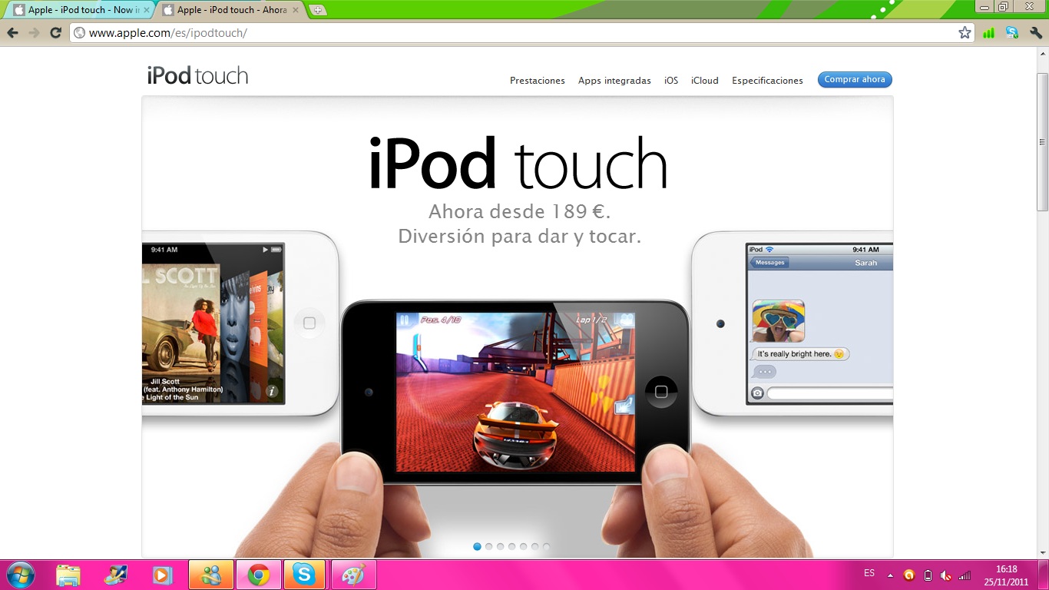Click the sunglasses photo in Messages screen

[779, 320]
